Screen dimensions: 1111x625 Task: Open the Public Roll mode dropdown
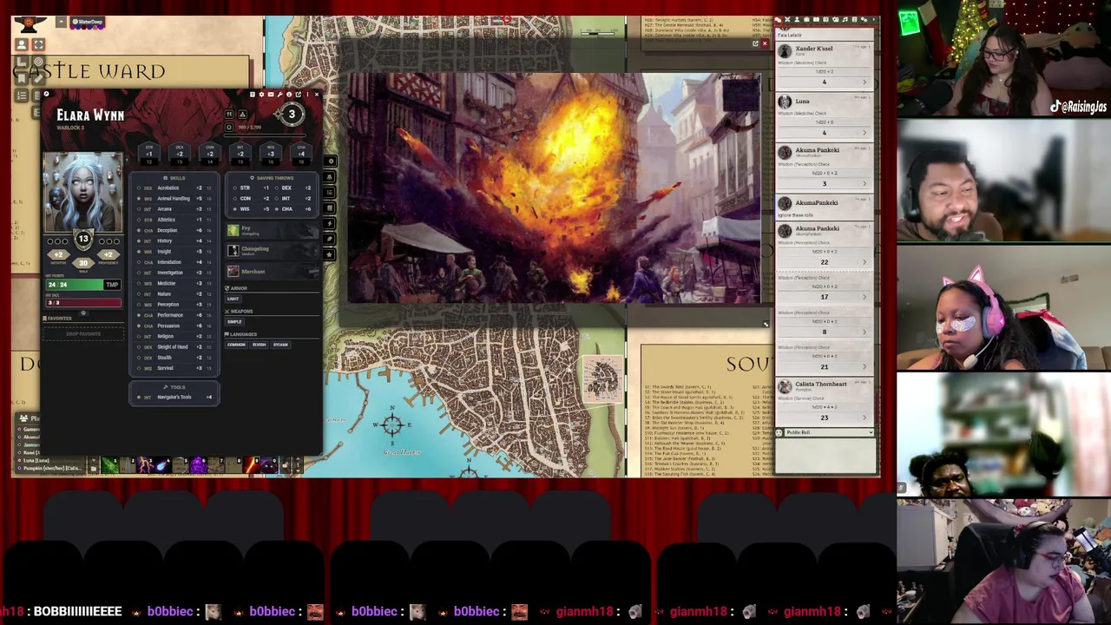point(829,432)
